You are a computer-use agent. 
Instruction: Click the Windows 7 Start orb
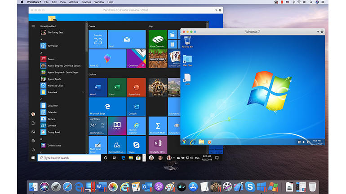point(184,142)
